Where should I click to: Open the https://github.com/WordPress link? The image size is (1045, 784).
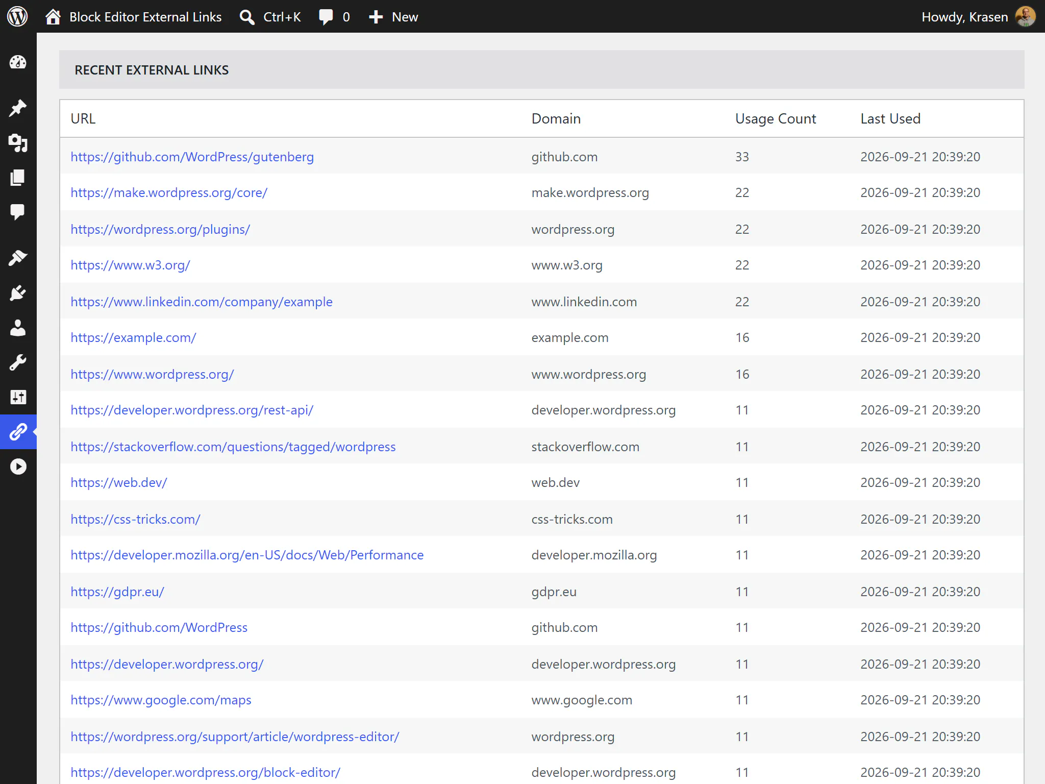point(159,627)
